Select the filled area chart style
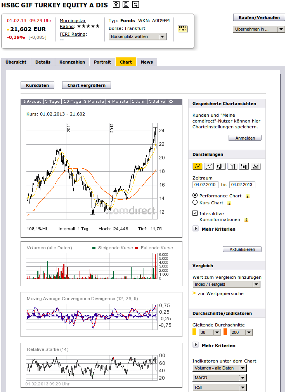286x392 pixels. 255,166
